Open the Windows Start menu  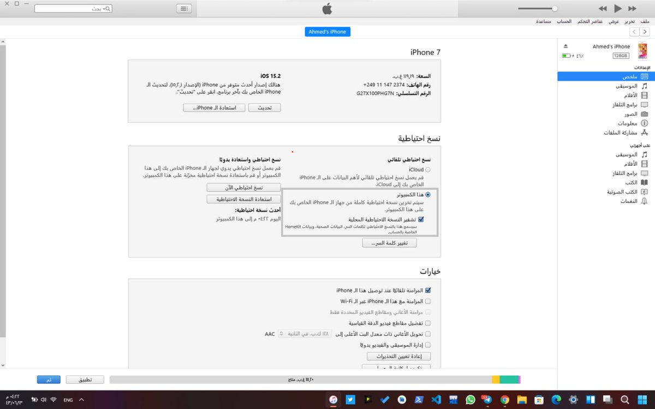click(x=642, y=400)
